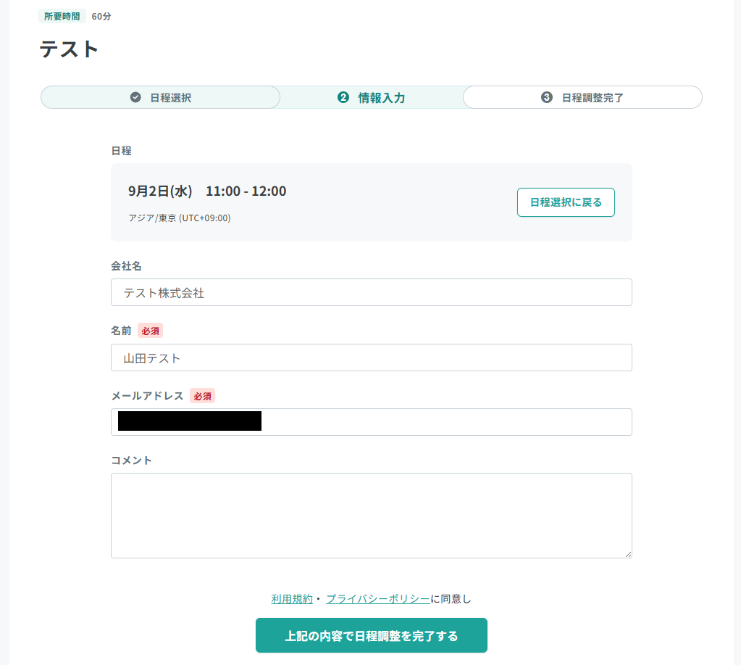Viewport: 741px width, 665px height.
Task: Select the 情報入力 step tab
Action: click(x=372, y=97)
